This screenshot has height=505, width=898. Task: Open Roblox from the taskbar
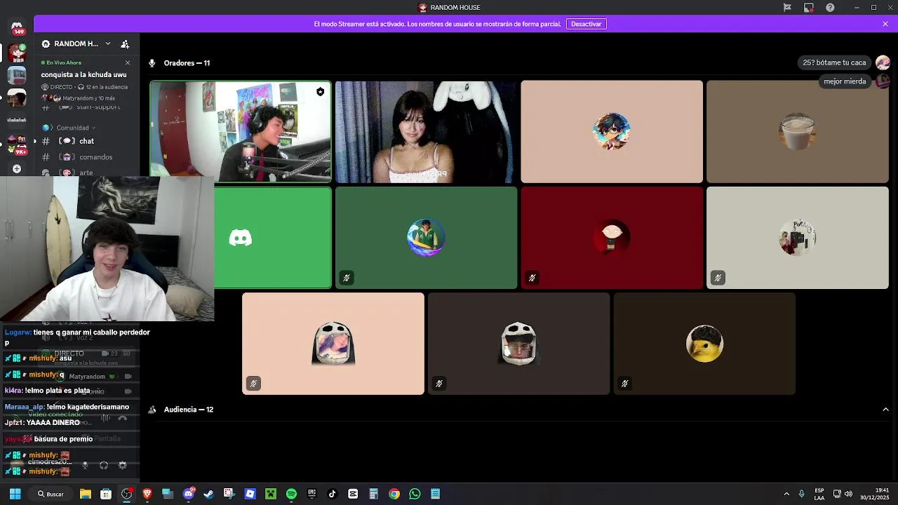(250, 494)
